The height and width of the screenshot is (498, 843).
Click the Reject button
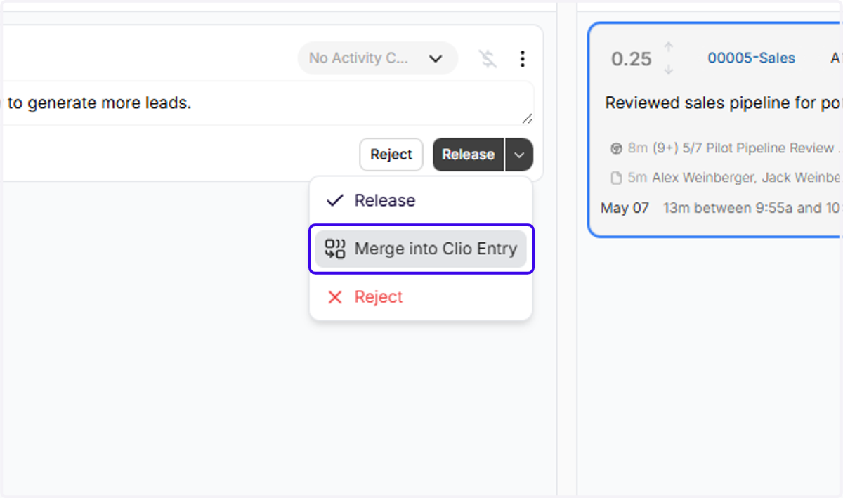391,155
